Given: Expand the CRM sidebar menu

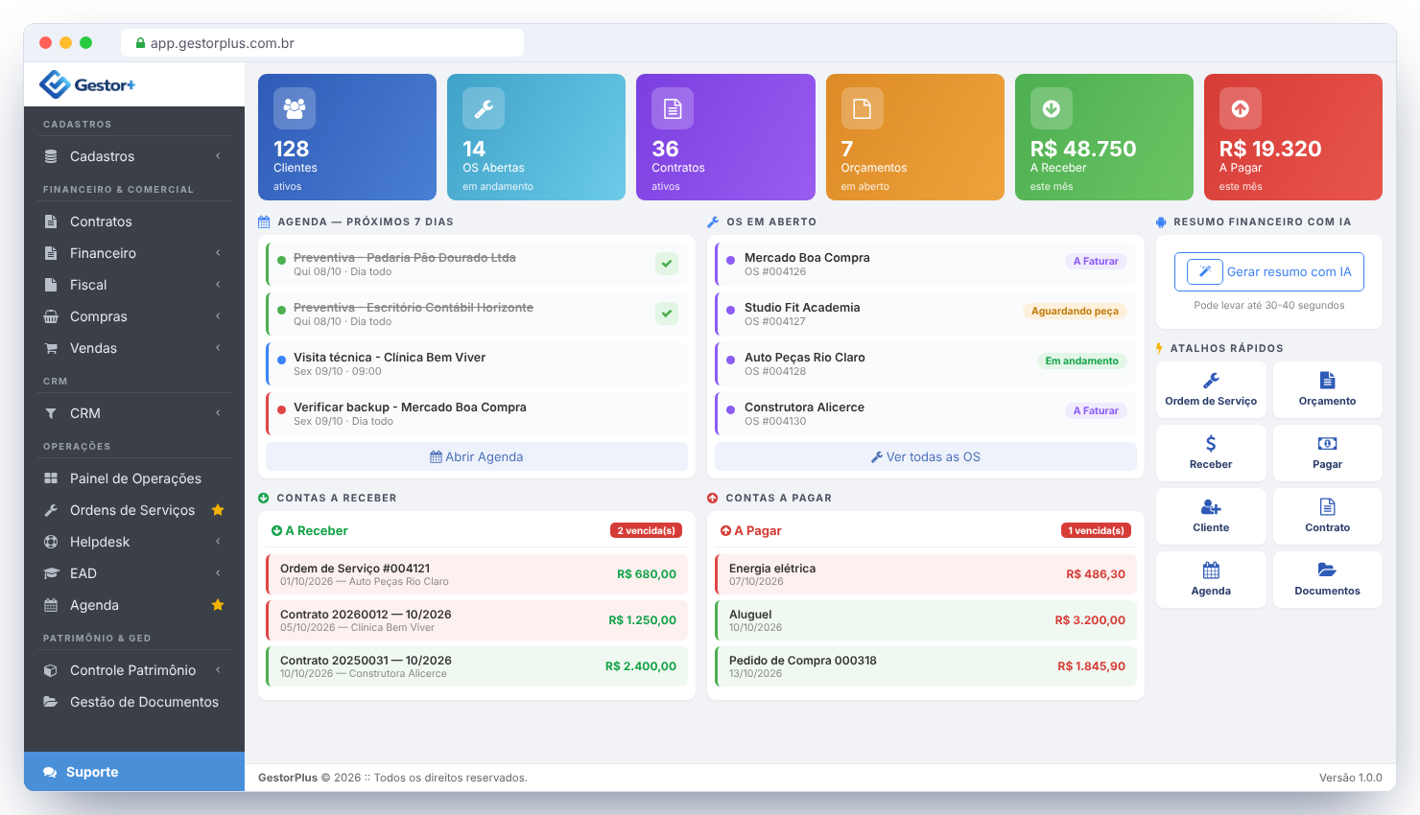Looking at the screenshot, I should [134, 413].
